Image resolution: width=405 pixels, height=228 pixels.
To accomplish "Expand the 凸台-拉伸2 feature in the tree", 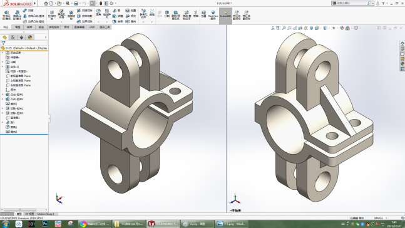I will (3, 99).
